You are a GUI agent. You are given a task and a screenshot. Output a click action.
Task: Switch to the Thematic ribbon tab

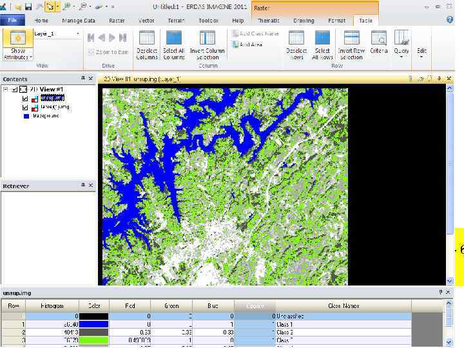[268, 21]
